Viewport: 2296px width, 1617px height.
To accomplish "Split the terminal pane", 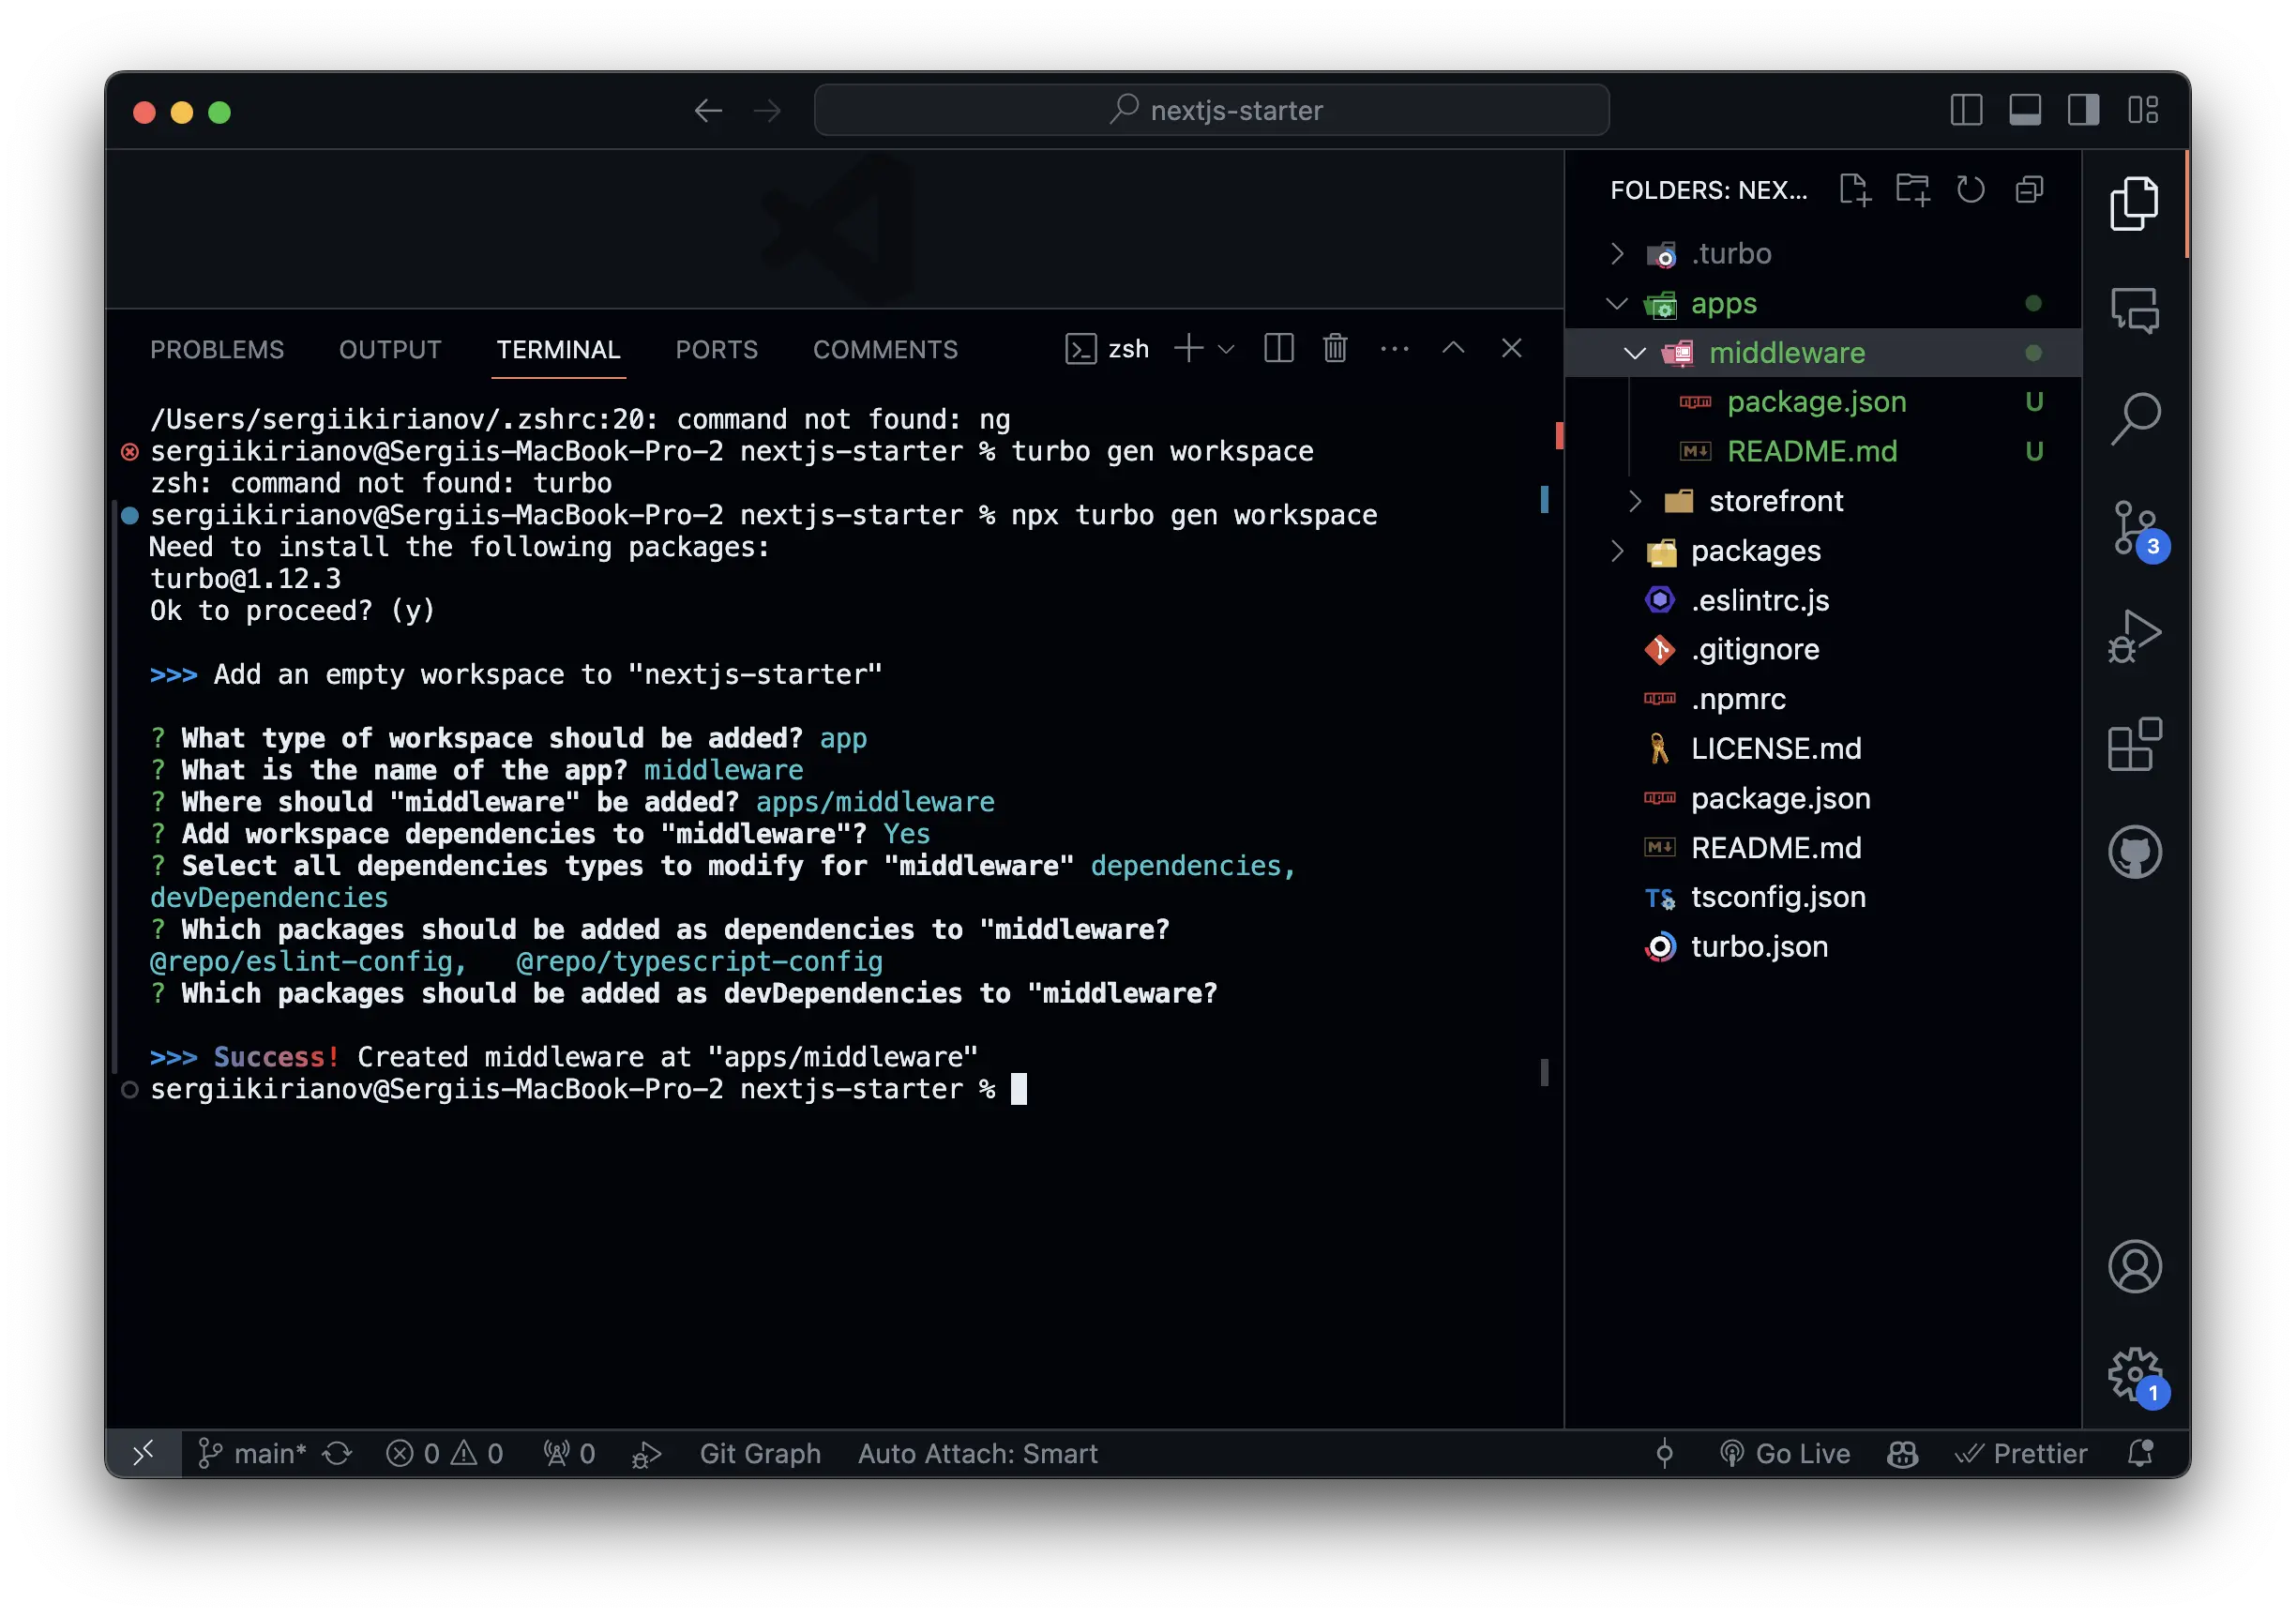I will 1279,348.
